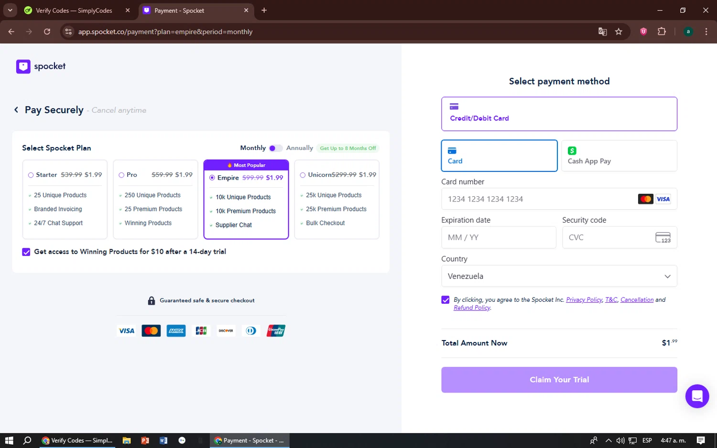Reload the page
Viewport: 717px width, 448px height.
click(x=47, y=32)
